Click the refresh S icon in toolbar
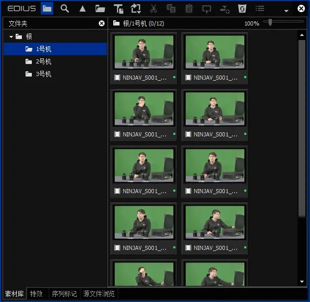310x302 pixels. pyautogui.click(x=242, y=8)
